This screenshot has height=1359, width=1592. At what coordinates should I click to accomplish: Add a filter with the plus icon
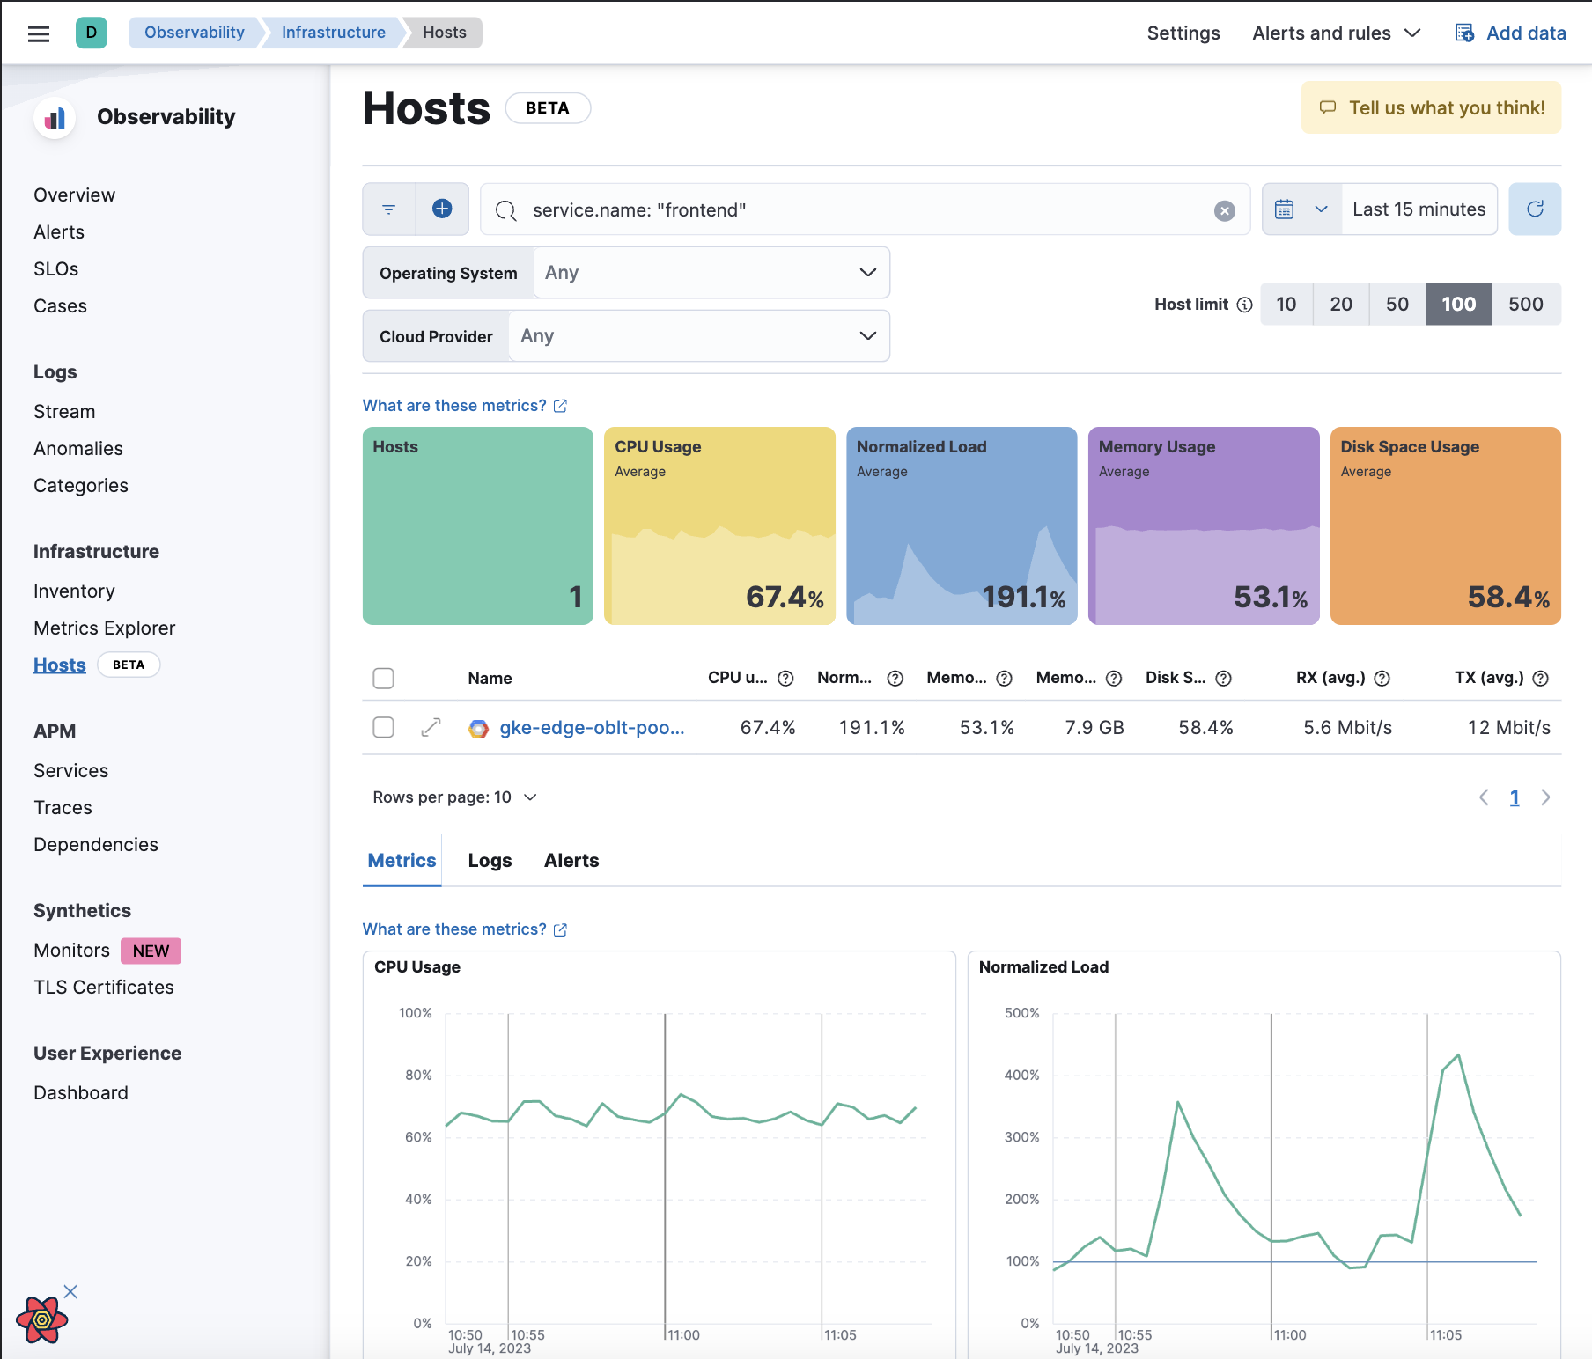coord(442,209)
